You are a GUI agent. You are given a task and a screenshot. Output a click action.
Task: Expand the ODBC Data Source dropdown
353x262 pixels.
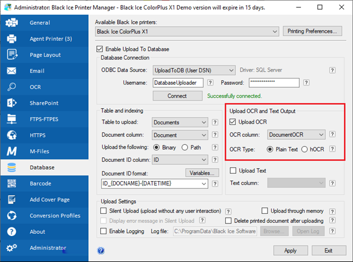coord(230,70)
